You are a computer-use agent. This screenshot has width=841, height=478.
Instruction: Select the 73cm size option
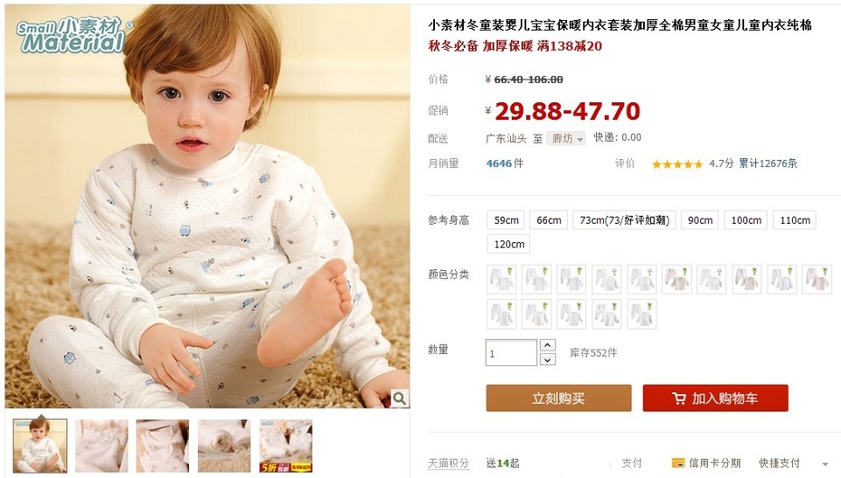(x=624, y=220)
